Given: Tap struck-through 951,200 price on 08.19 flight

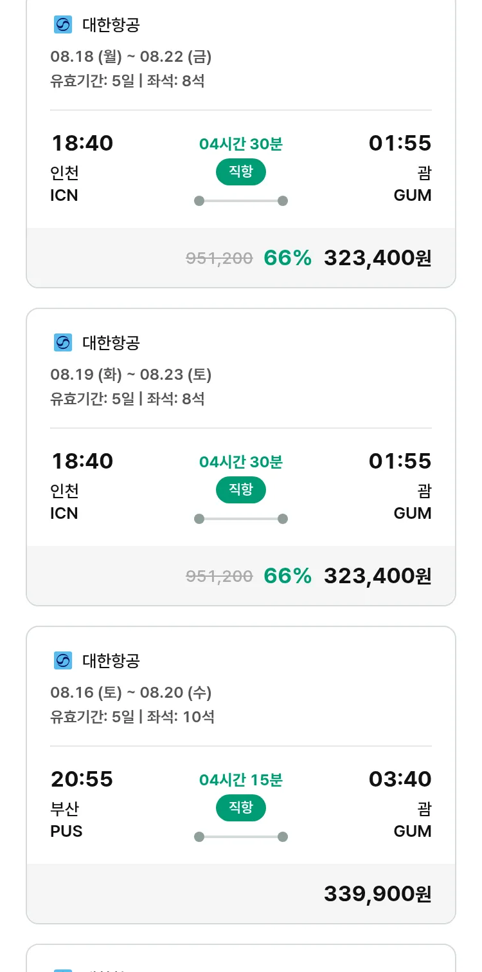Looking at the screenshot, I should click(x=219, y=576).
